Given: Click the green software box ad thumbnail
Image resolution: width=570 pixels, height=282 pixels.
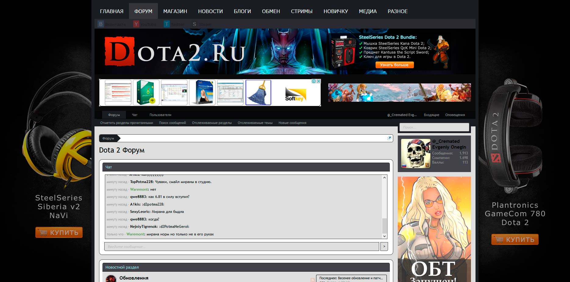Looking at the screenshot, I should [146, 93].
